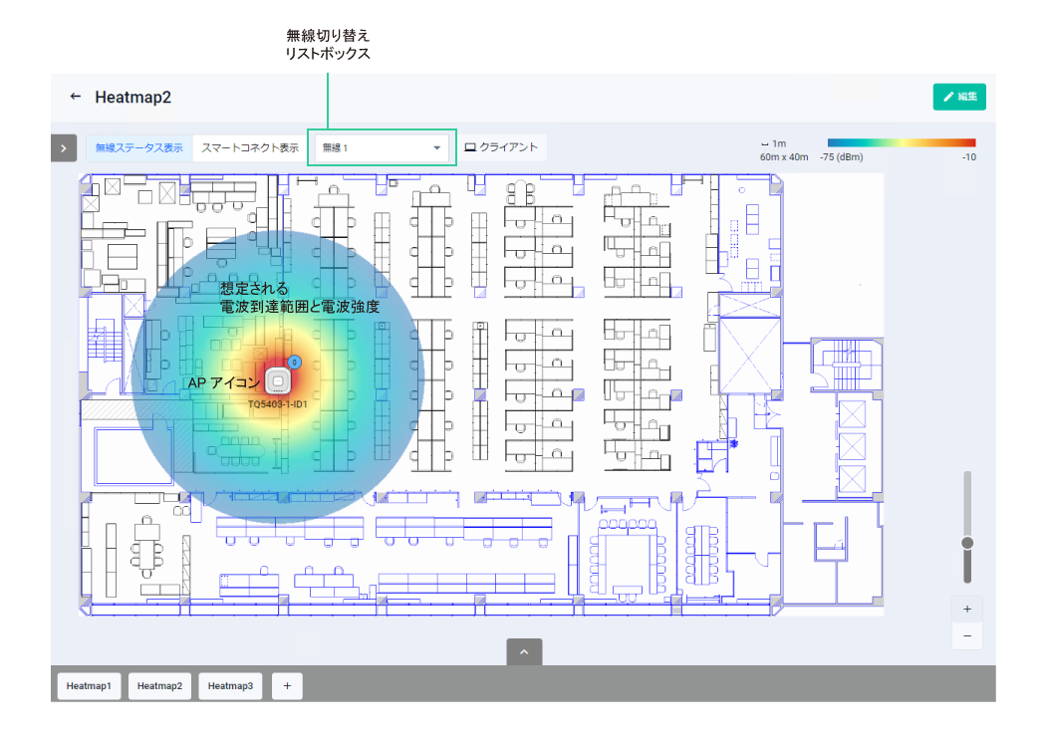Click the green 編集 edit button
The image size is (1045, 743).
(x=959, y=97)
